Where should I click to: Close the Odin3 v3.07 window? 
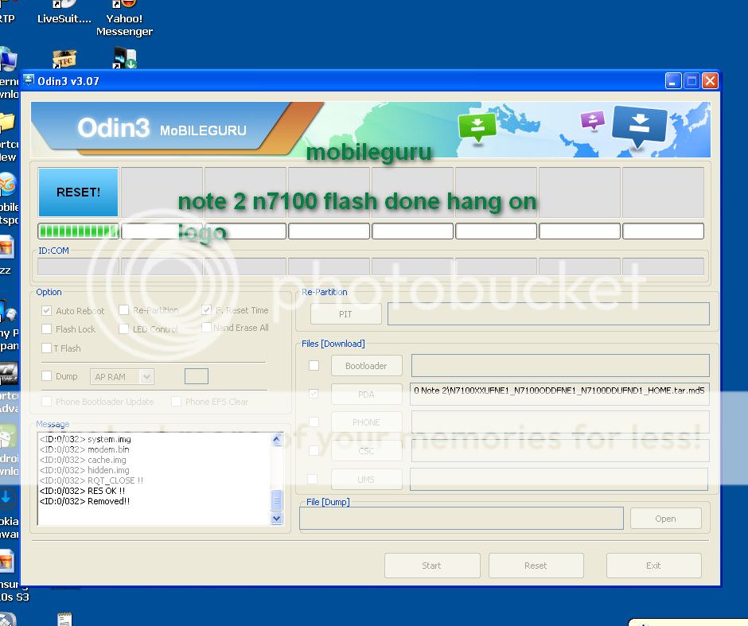coord(710,81)
